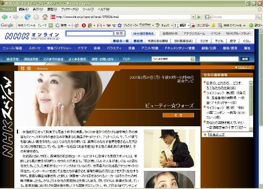Open the 検索 search options dropdown on the Google toolbar
The height and width of the screenshot is (189, 263).
pos(69,25)
